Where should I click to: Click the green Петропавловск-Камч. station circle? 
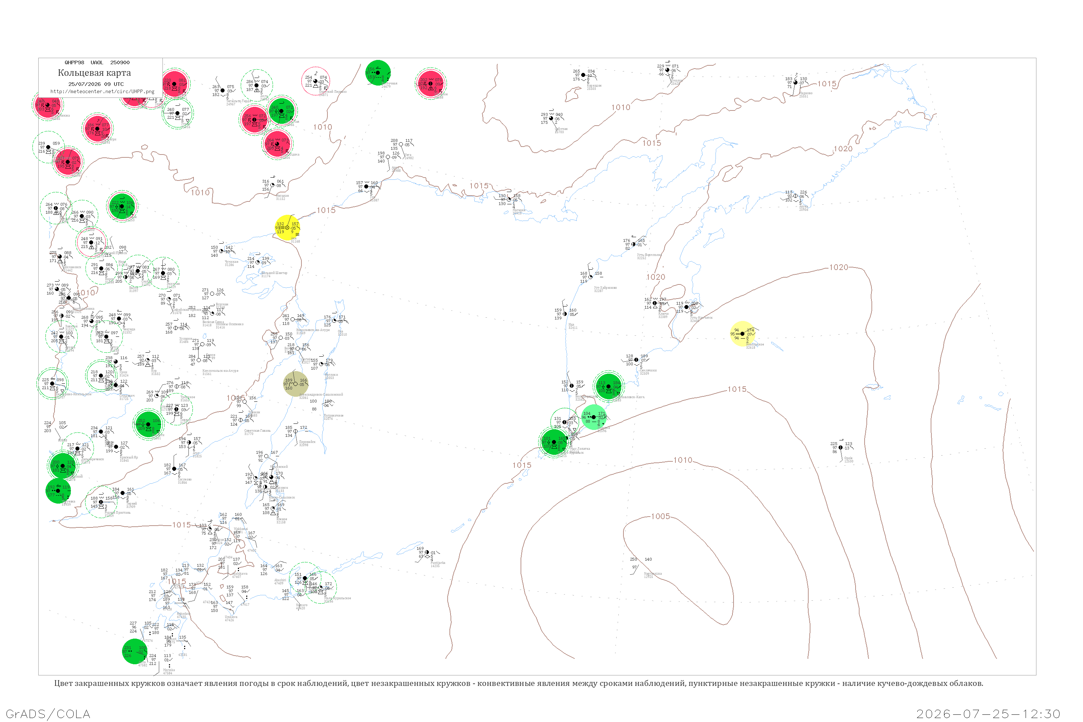tap(609, 387)
